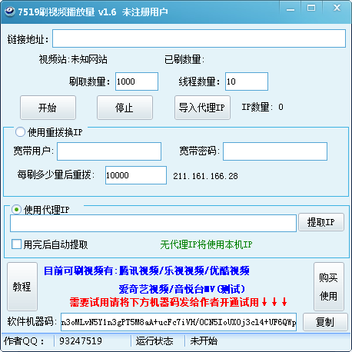
Task: Import proxies using 导入代理IP
Action: coord(202,108)
